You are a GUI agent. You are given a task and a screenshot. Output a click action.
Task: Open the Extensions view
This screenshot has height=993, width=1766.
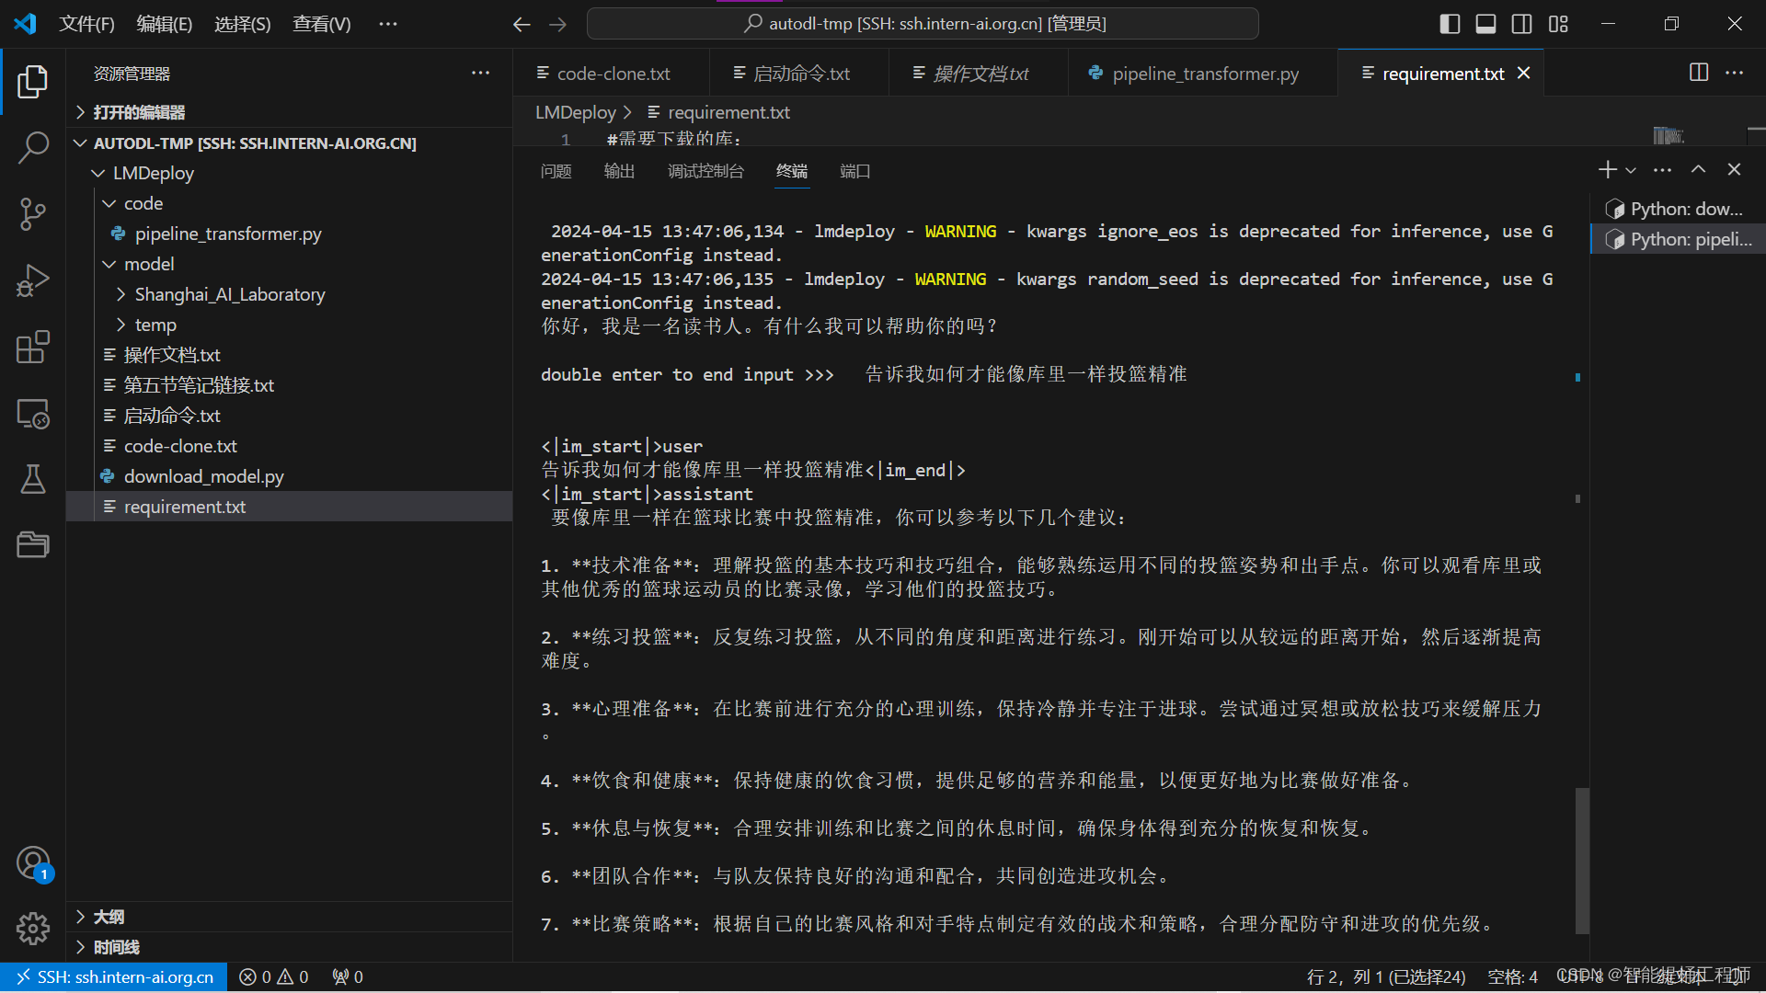(x=33, y=347)
